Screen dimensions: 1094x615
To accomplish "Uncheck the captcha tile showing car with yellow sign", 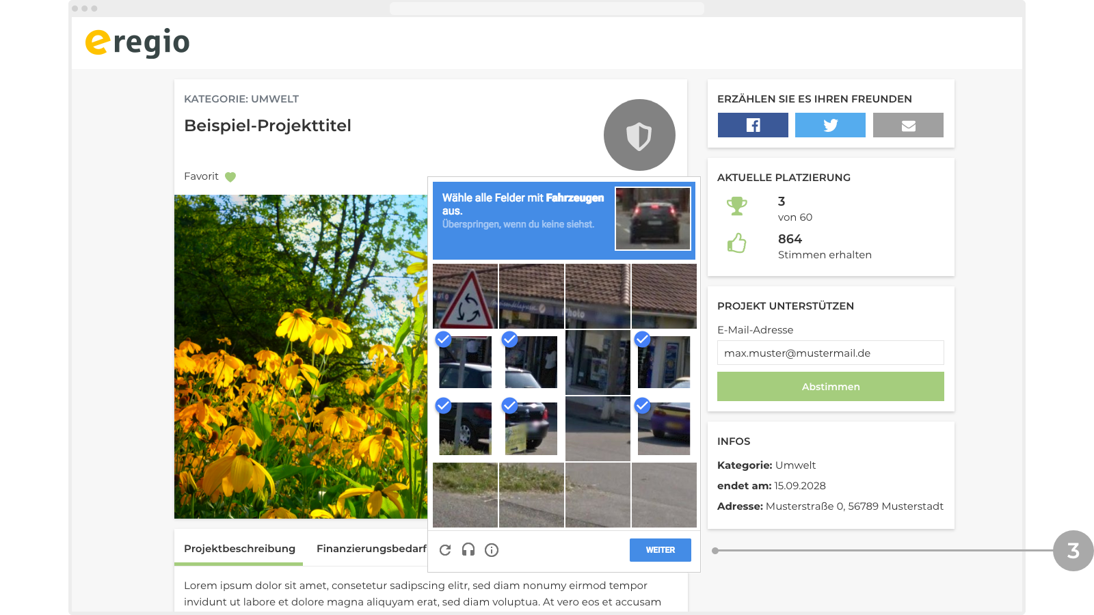I will 531,429.
